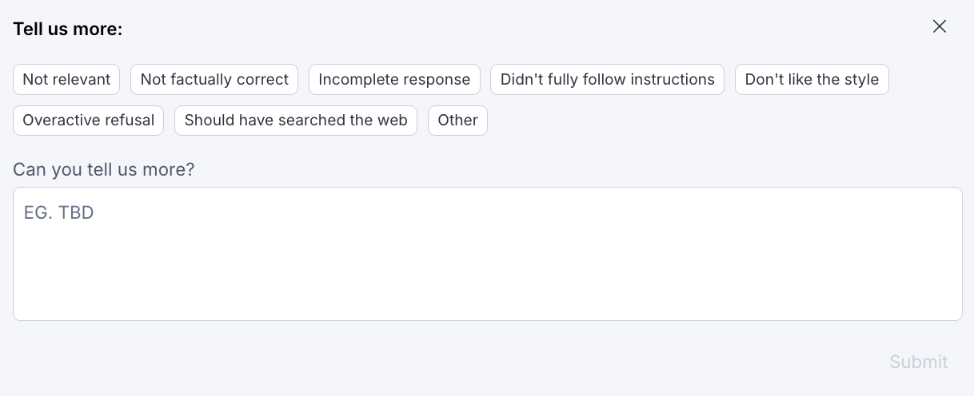The height and width of the screenshot is (396, 974).
Task: Focus the "Can you tell us more?" text box
Action: 488,254
